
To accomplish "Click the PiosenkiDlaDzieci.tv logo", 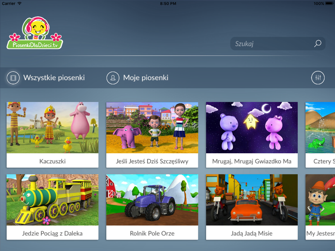I will click(x=35, y=33).
